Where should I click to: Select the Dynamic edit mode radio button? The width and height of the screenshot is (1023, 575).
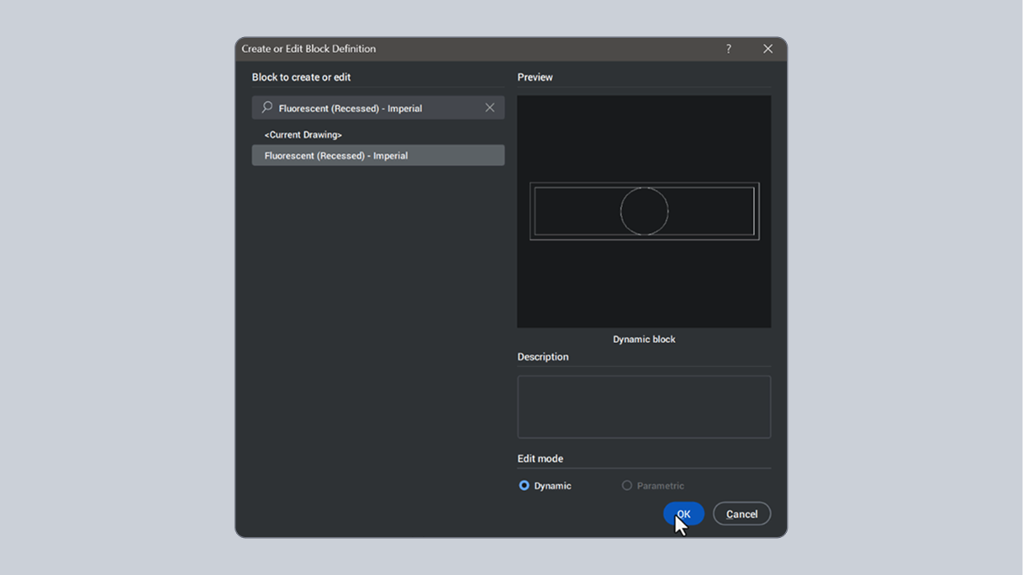pos(523,485)
